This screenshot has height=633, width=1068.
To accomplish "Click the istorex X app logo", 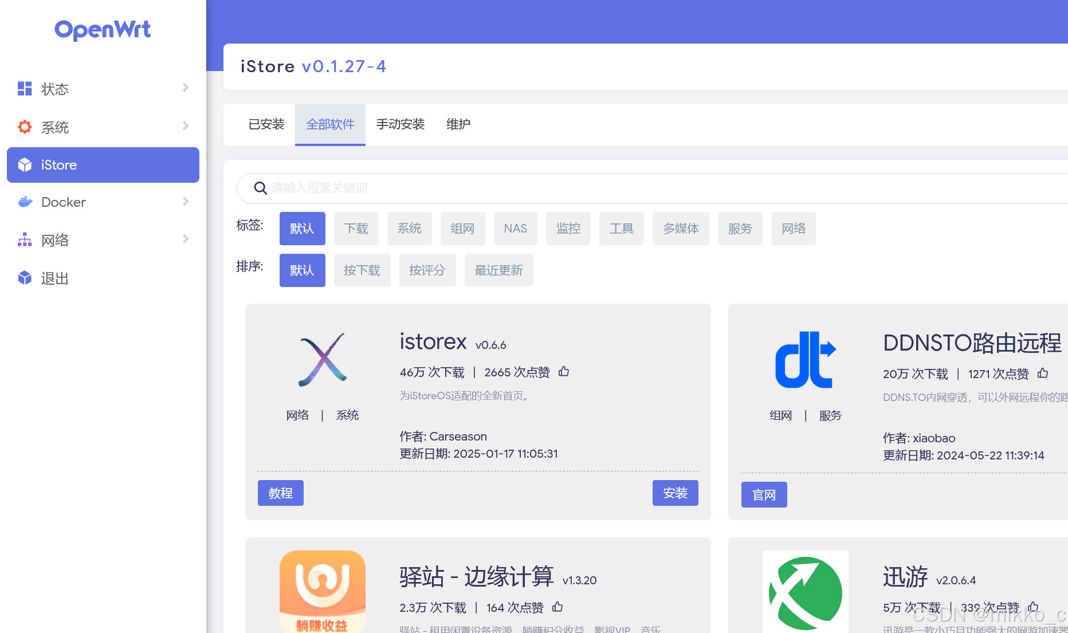I will click(323, 359).
